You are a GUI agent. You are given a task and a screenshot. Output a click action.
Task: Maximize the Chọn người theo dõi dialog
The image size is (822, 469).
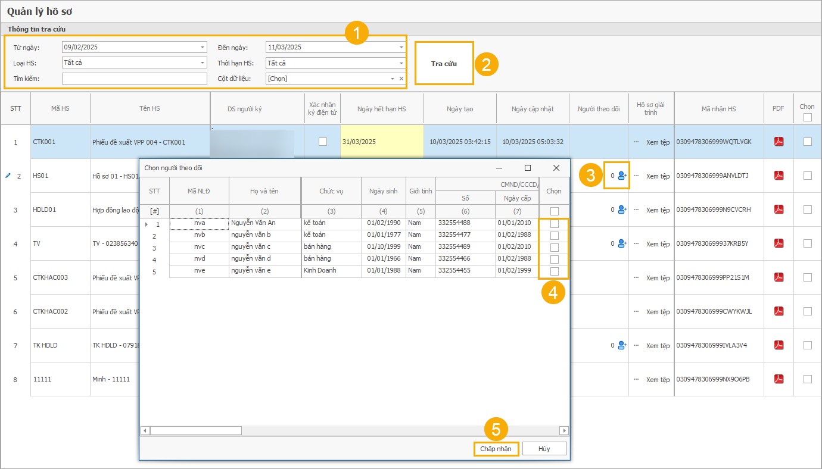pos(528,168)
